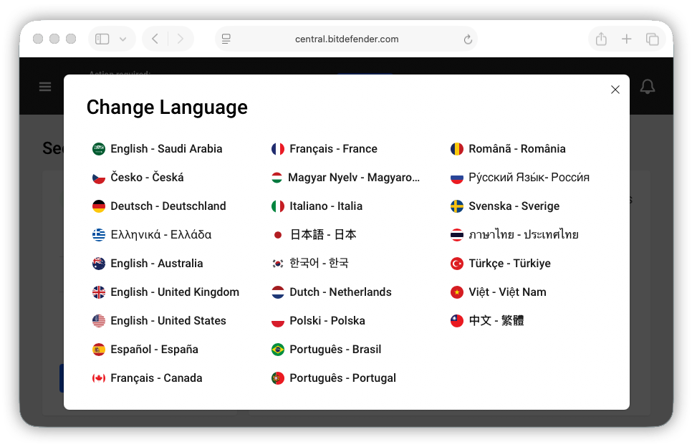Choose Français - France language
The width and height of the screenshot is (692, 447).
pyautogui.click(x=325, y=149)
